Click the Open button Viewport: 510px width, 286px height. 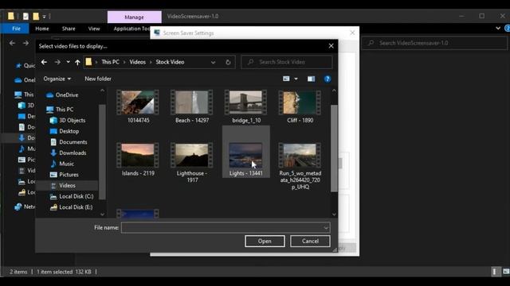pos(265,242)
